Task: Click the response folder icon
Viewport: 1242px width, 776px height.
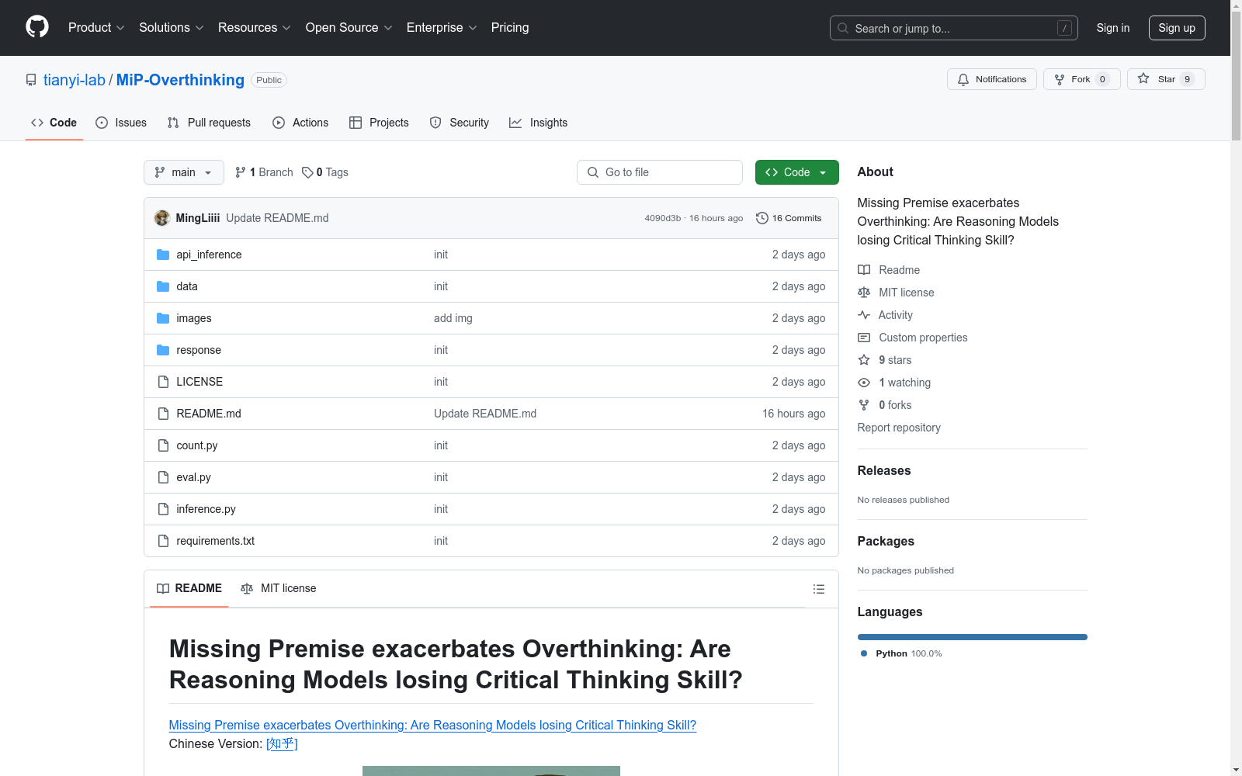Action: [x=163, y=350]
